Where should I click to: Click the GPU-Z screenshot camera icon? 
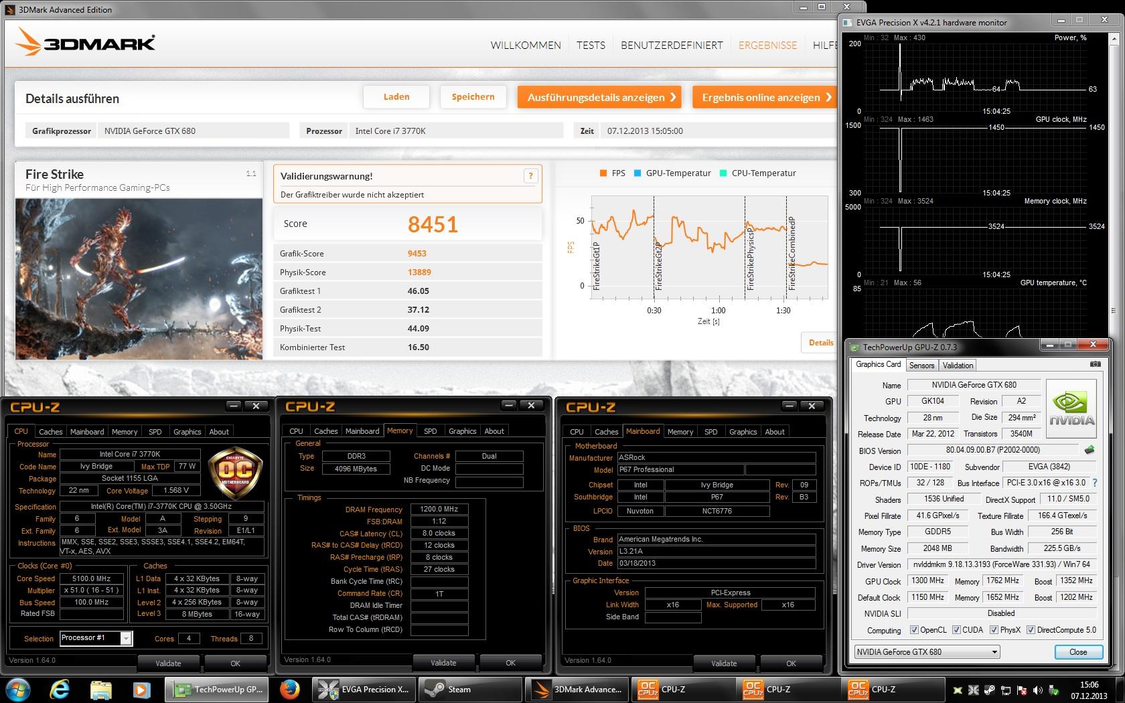(1095, 364)
